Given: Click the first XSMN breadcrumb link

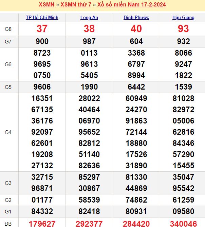Looking at the screenshot, I should [47, 5].
